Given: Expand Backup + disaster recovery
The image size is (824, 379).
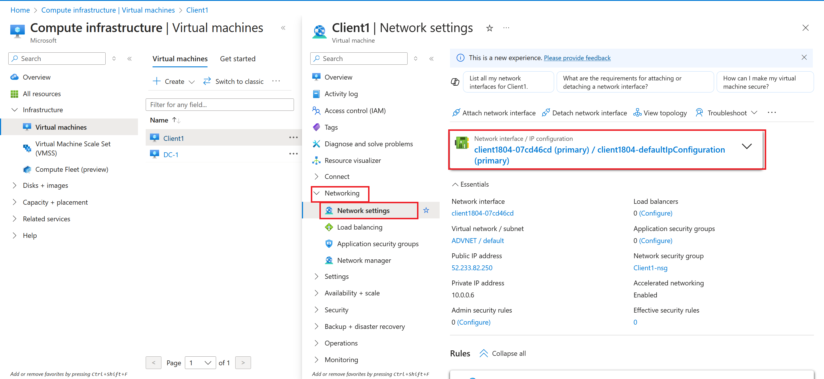Looking at the screenshot, I should pos(316,326).
